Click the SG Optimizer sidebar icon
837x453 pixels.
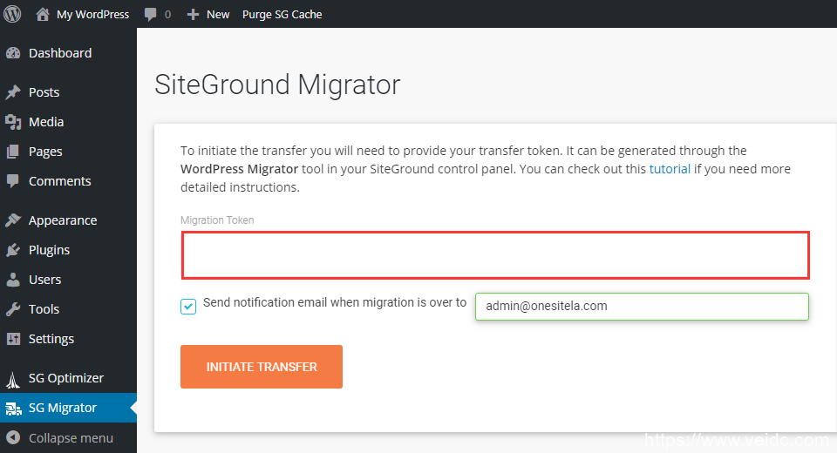click(13, 378)
